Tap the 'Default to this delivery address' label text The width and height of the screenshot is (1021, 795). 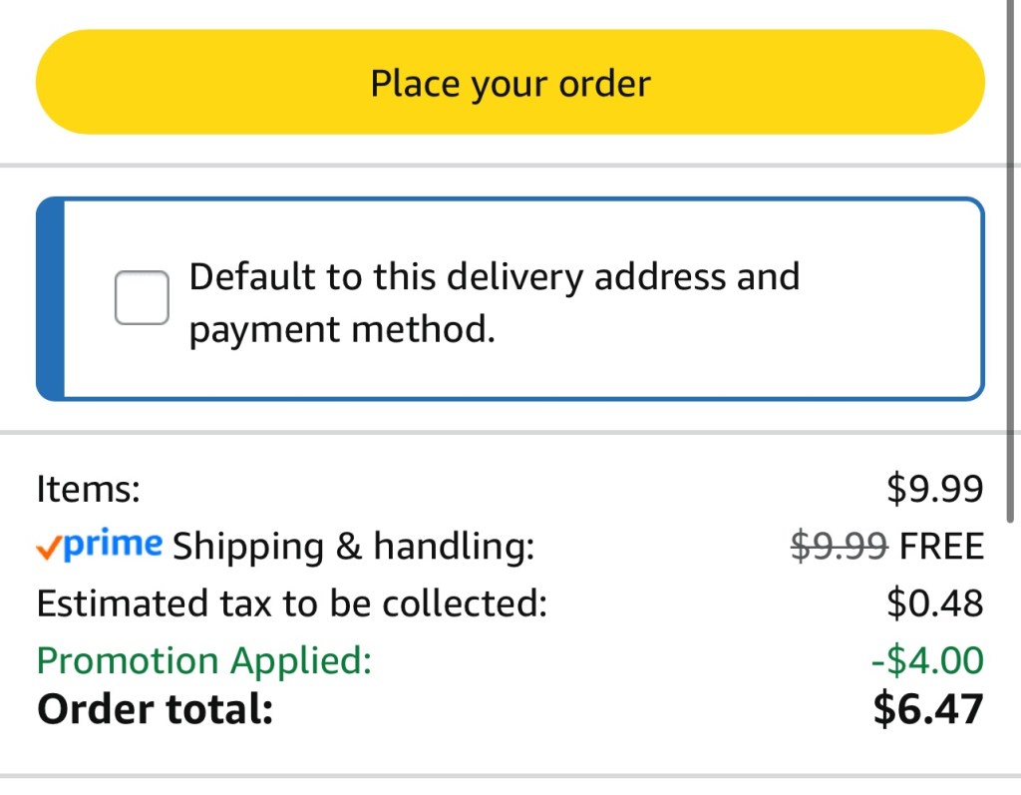pyautogui.click(x=494, y=276)
